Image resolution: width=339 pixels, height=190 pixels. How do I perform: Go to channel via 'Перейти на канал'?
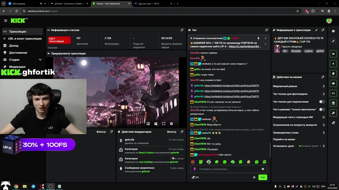coord(284,139)
